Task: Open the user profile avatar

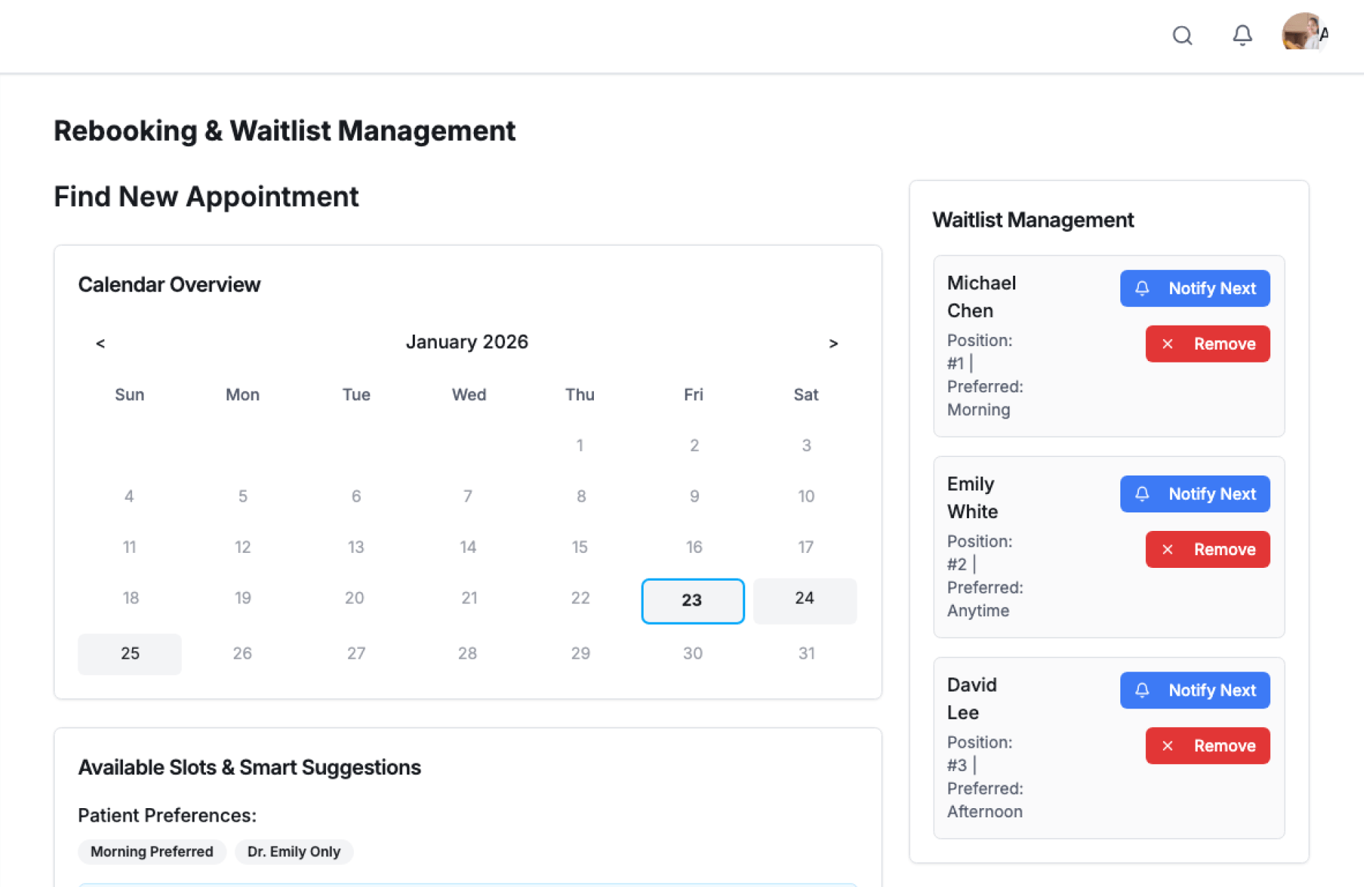Action: [1304, 32]
